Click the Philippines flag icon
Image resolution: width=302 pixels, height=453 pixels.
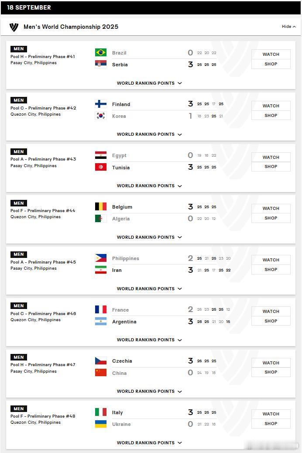coord(100,258)
